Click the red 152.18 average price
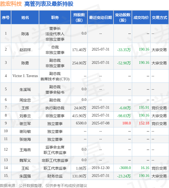The width and height of the screenshot is (169, 188). pos(144,123)
